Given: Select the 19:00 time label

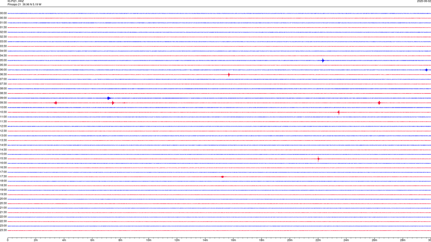Looking at the screenshot, I should [x=3, y=190].
